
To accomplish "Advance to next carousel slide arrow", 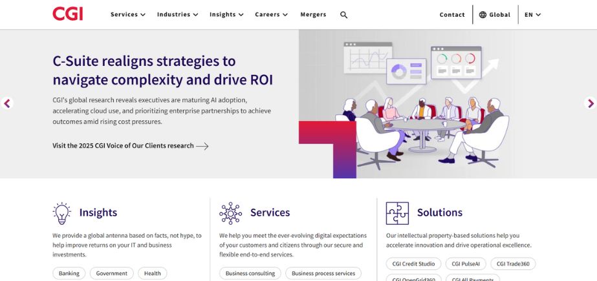I will pos(590,103).
